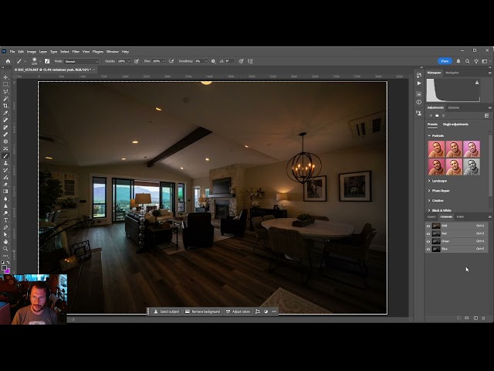Screen dimensions: 494x371
Task: Select the Zoom tool in left toolbar
Action: [5, 249]
